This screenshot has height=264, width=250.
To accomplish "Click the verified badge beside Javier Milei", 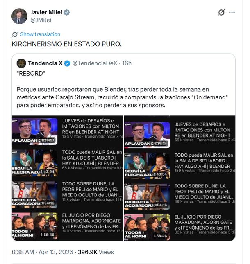I will pos(66,12).
